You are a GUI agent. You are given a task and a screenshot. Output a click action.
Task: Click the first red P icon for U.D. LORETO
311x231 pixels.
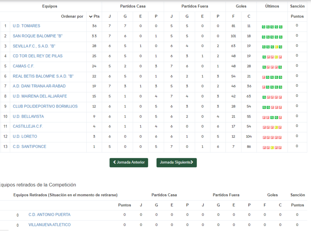tap(264, 137)
